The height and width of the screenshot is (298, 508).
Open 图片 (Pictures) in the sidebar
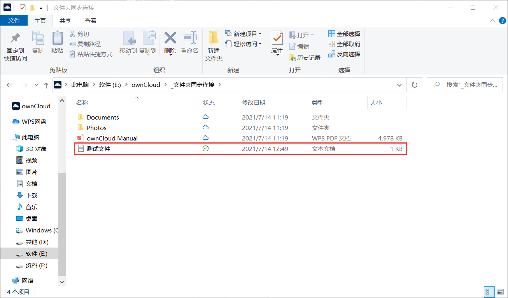point(27,172)
